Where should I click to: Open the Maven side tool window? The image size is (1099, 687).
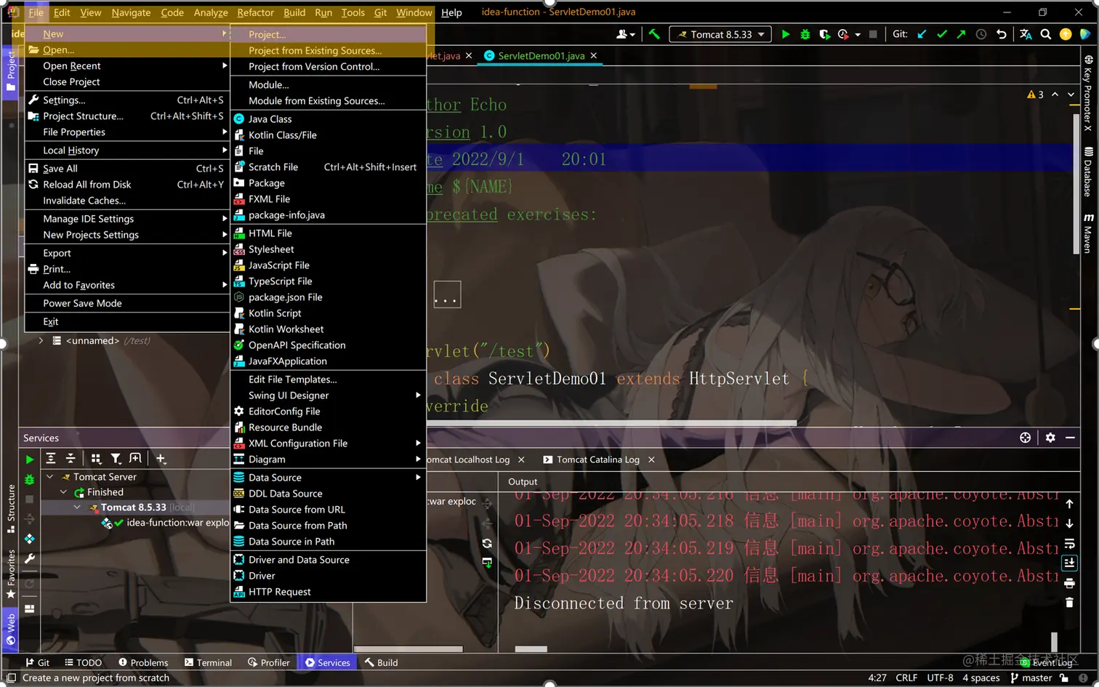[x=1088, y=233]
